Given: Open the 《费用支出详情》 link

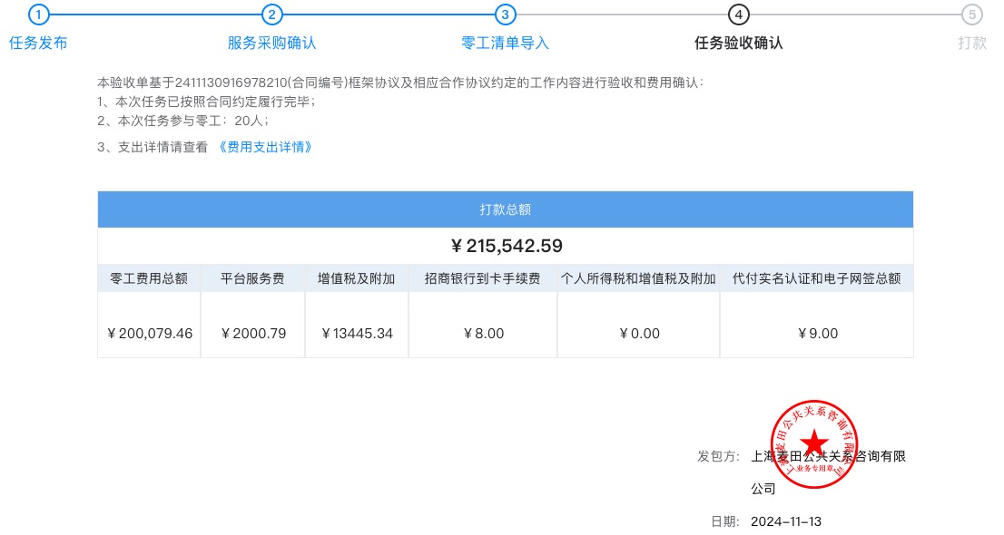Looking at the screenshot, I should [x=265, y=147].
